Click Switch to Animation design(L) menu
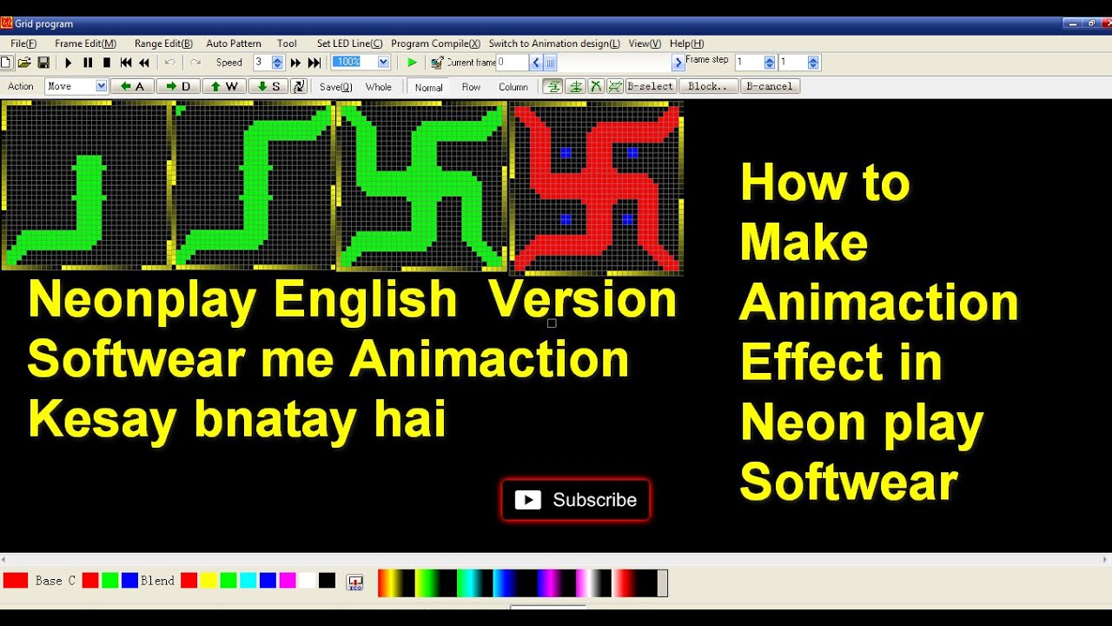Image resolution: width=1112 pixels, height=626 pixels. pyautogui.click(x=554, y=43)
